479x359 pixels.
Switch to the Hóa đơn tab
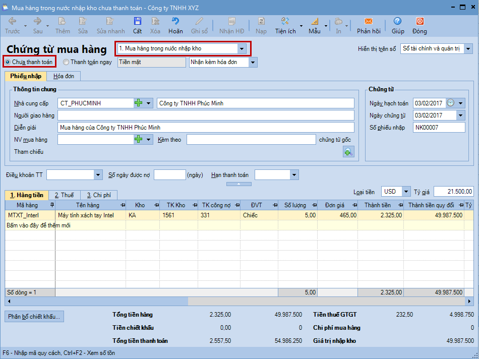[x=64, y=76]
